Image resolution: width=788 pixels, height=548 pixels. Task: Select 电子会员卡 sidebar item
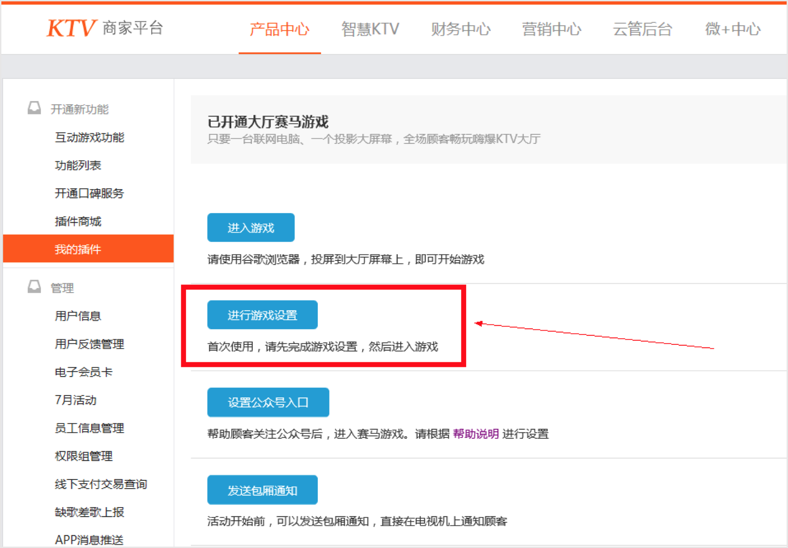tap(84, 372)
